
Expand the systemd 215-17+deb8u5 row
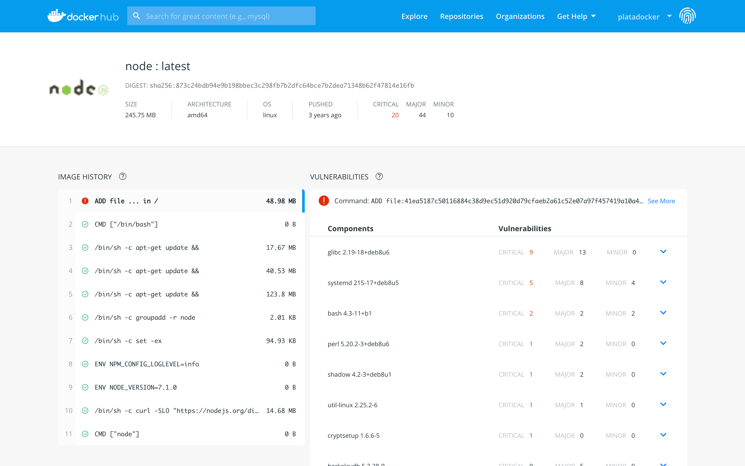point(663,282)
